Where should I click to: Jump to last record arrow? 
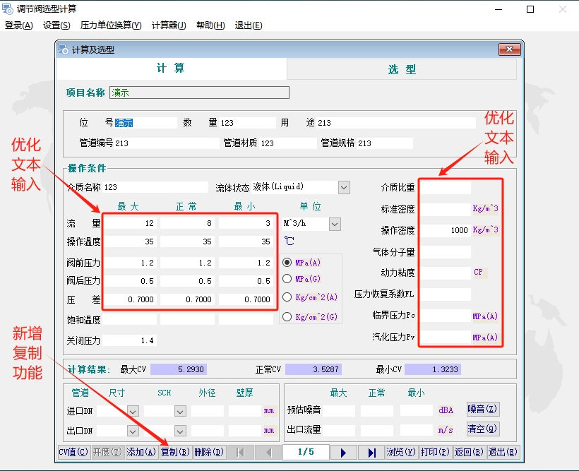[x=372, y=452]
